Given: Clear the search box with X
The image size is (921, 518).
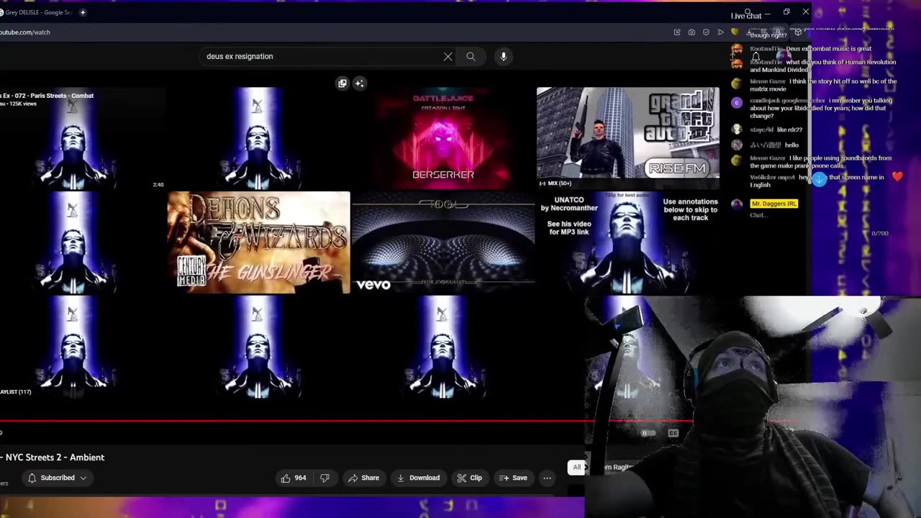Looking at the screenshot, I should (x=448, y=56).
